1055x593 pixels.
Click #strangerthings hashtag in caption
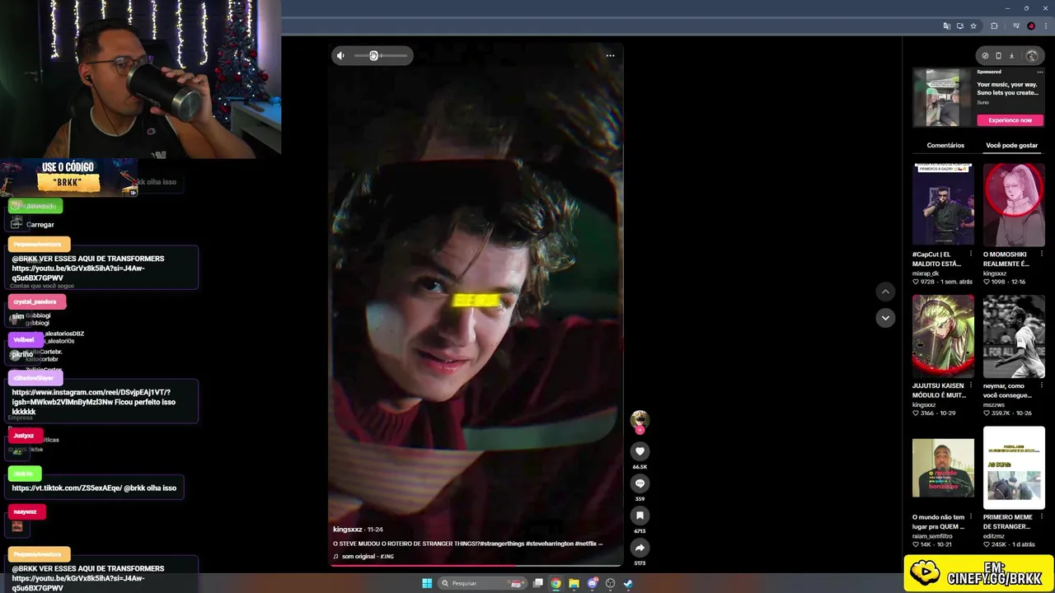(x=502, y=544)
